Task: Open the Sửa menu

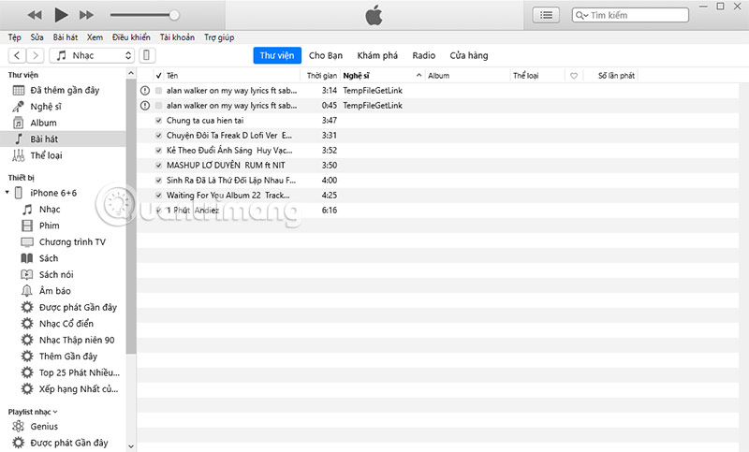Action: pos(37,37)
